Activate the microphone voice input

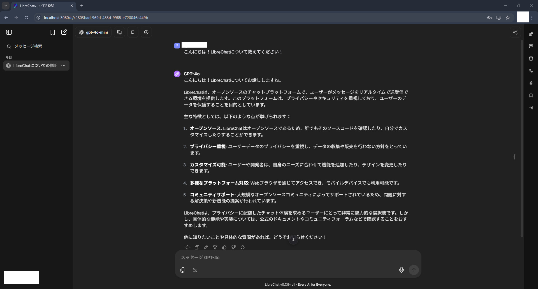coord(401,270)
